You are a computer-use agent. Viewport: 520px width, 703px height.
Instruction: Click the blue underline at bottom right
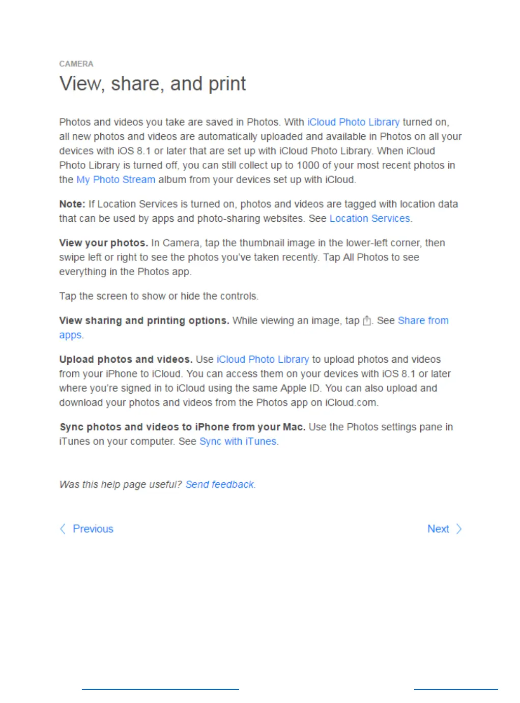(x=456, y=689)
